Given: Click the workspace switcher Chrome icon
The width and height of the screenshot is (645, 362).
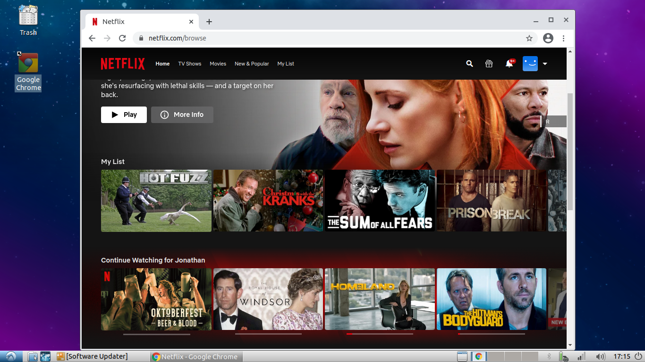Looking at the screenshot, I should (x=479, y=356).
